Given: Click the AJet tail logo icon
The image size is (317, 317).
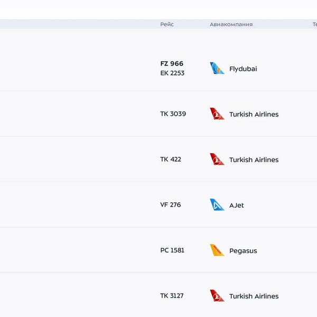Looking at the screenshot, I should tap(217, 204).
